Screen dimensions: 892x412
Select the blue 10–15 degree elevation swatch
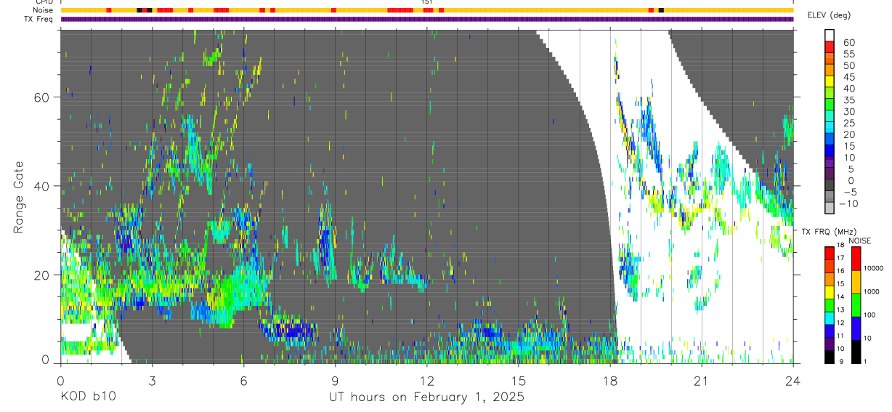830,150
